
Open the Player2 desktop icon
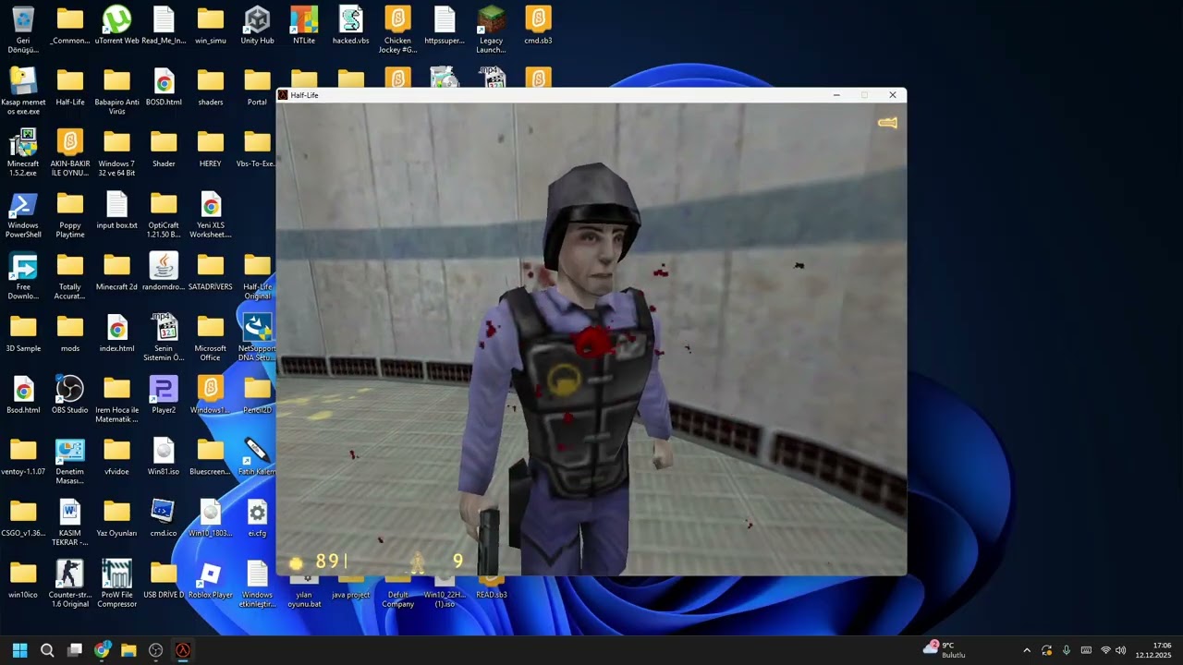tap(164, 395)
